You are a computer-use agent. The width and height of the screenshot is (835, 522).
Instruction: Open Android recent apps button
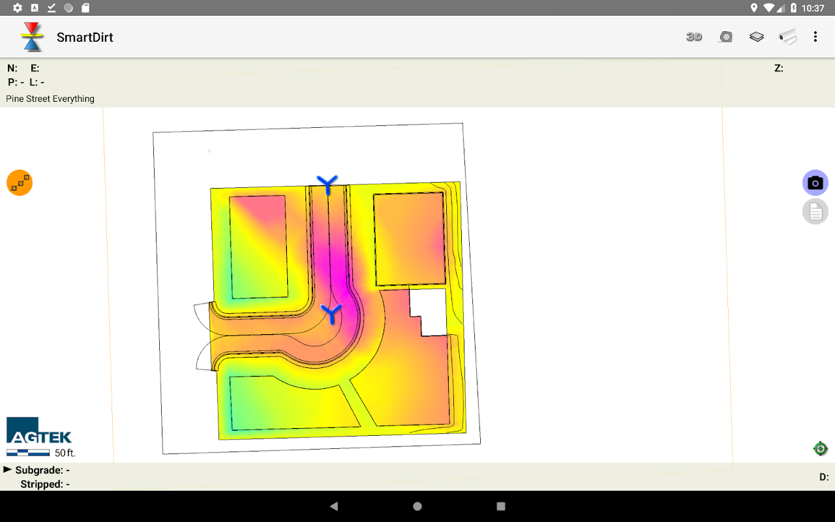pos(501,506)
